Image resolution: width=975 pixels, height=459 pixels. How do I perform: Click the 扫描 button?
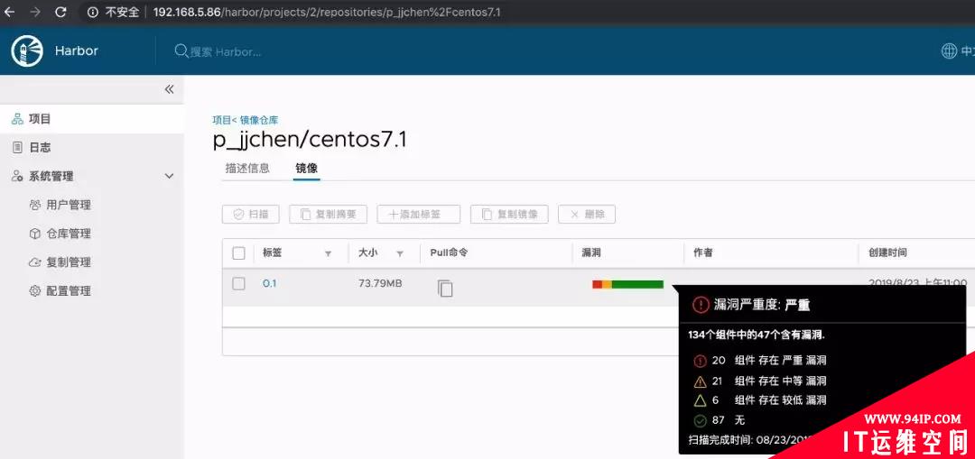251,215
